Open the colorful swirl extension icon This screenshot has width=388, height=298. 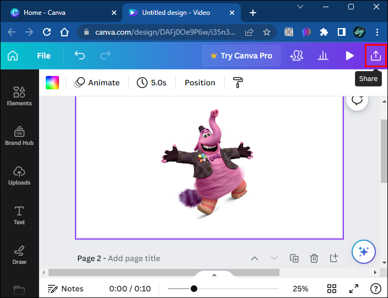(306, 32)
